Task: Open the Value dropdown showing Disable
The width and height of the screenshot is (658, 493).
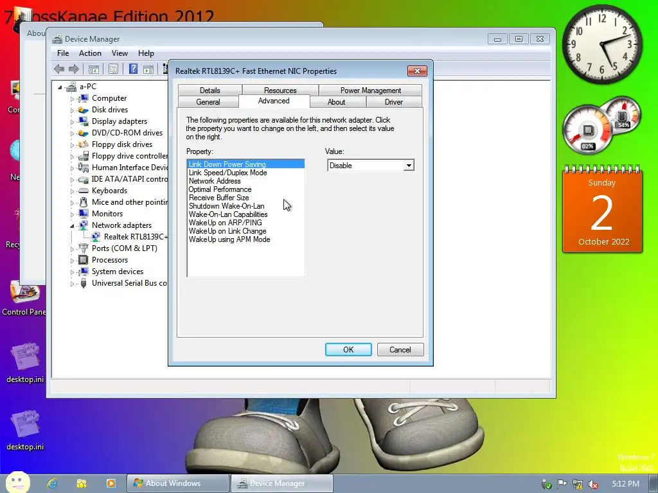Action: [409, 166]
